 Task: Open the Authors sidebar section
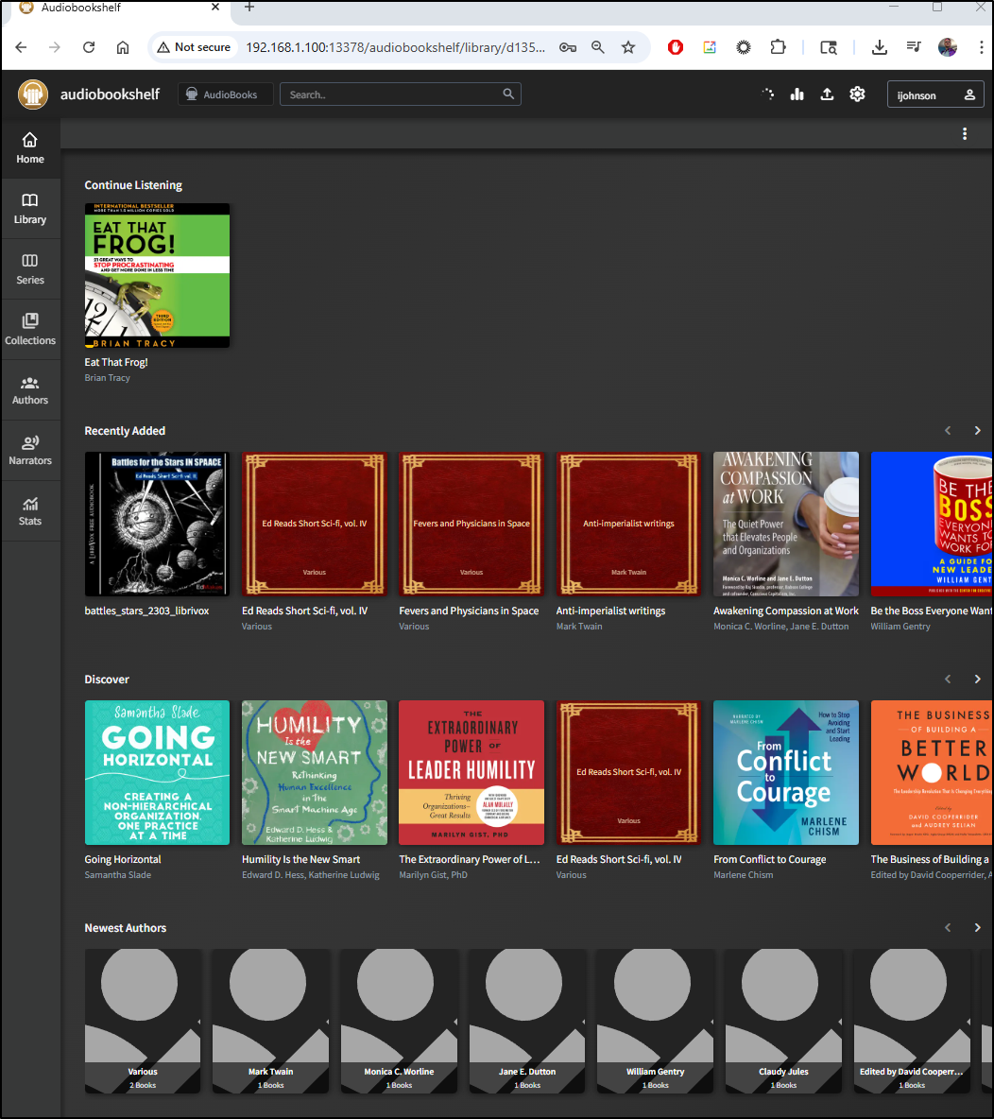30,390
